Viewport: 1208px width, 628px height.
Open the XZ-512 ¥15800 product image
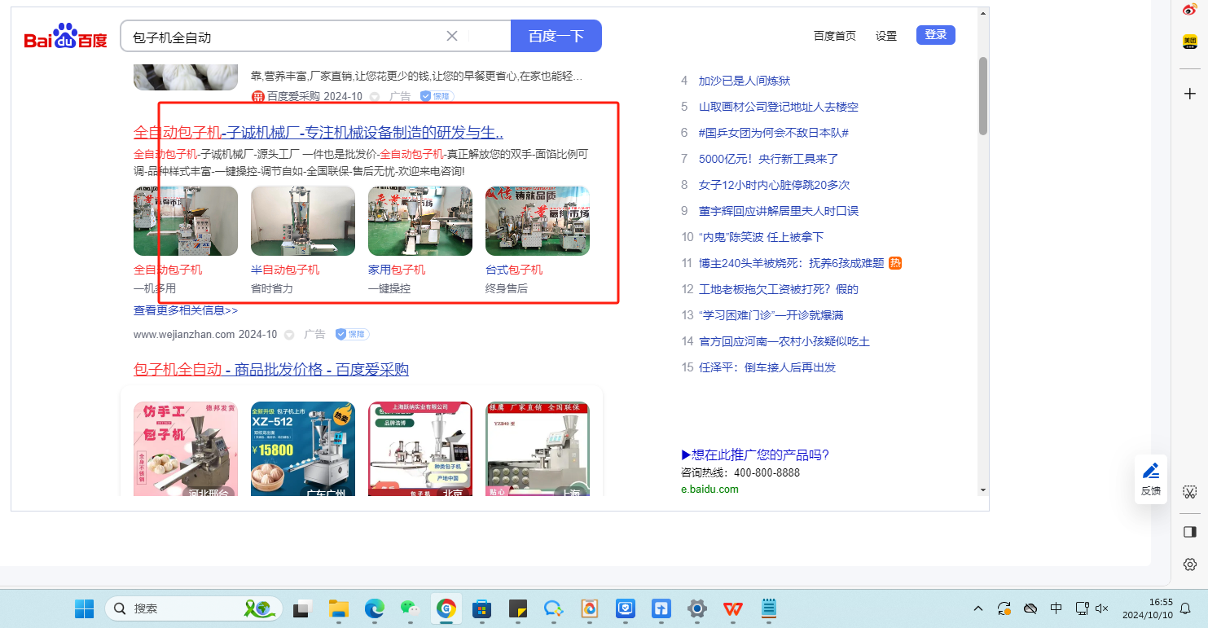point(303,449)
